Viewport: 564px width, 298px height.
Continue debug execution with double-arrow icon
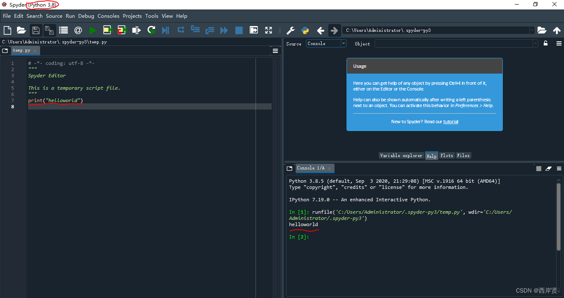click(224, 30)
